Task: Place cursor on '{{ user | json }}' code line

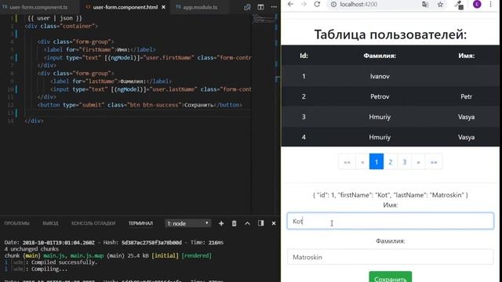Action: pyautogui.click(x=54, y=18)
